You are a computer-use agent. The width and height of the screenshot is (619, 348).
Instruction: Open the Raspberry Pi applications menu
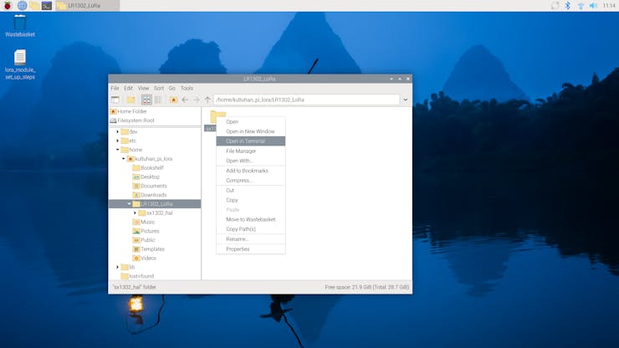pos(8,6)
